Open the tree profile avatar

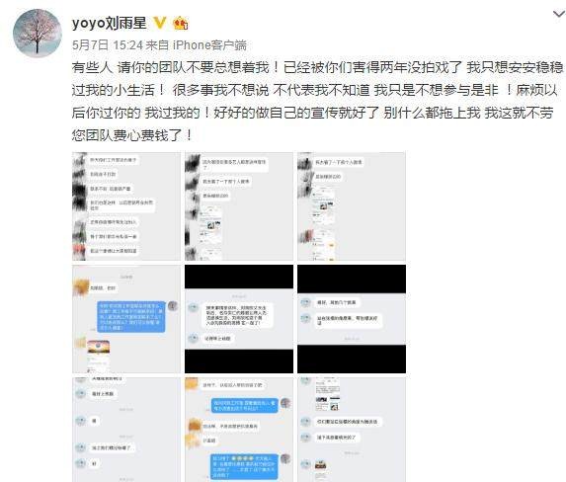38,34
